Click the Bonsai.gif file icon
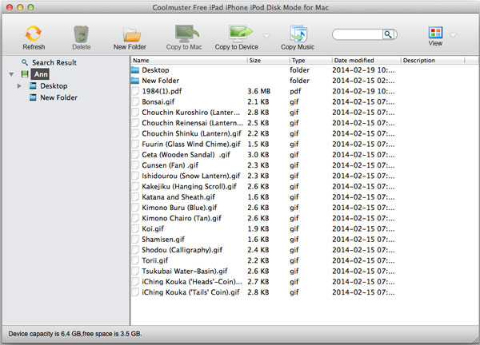The width and height of the screenshot is (480, 345). (x=135, y=101)
